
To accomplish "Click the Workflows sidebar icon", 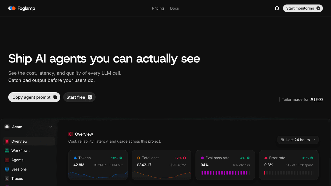I will point(7,151).
